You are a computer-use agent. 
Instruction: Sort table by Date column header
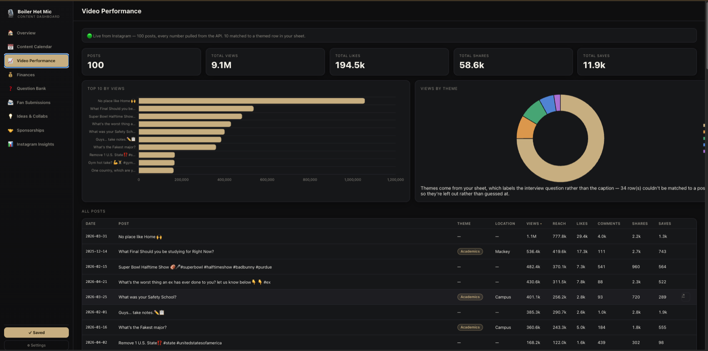coord(90,224)
